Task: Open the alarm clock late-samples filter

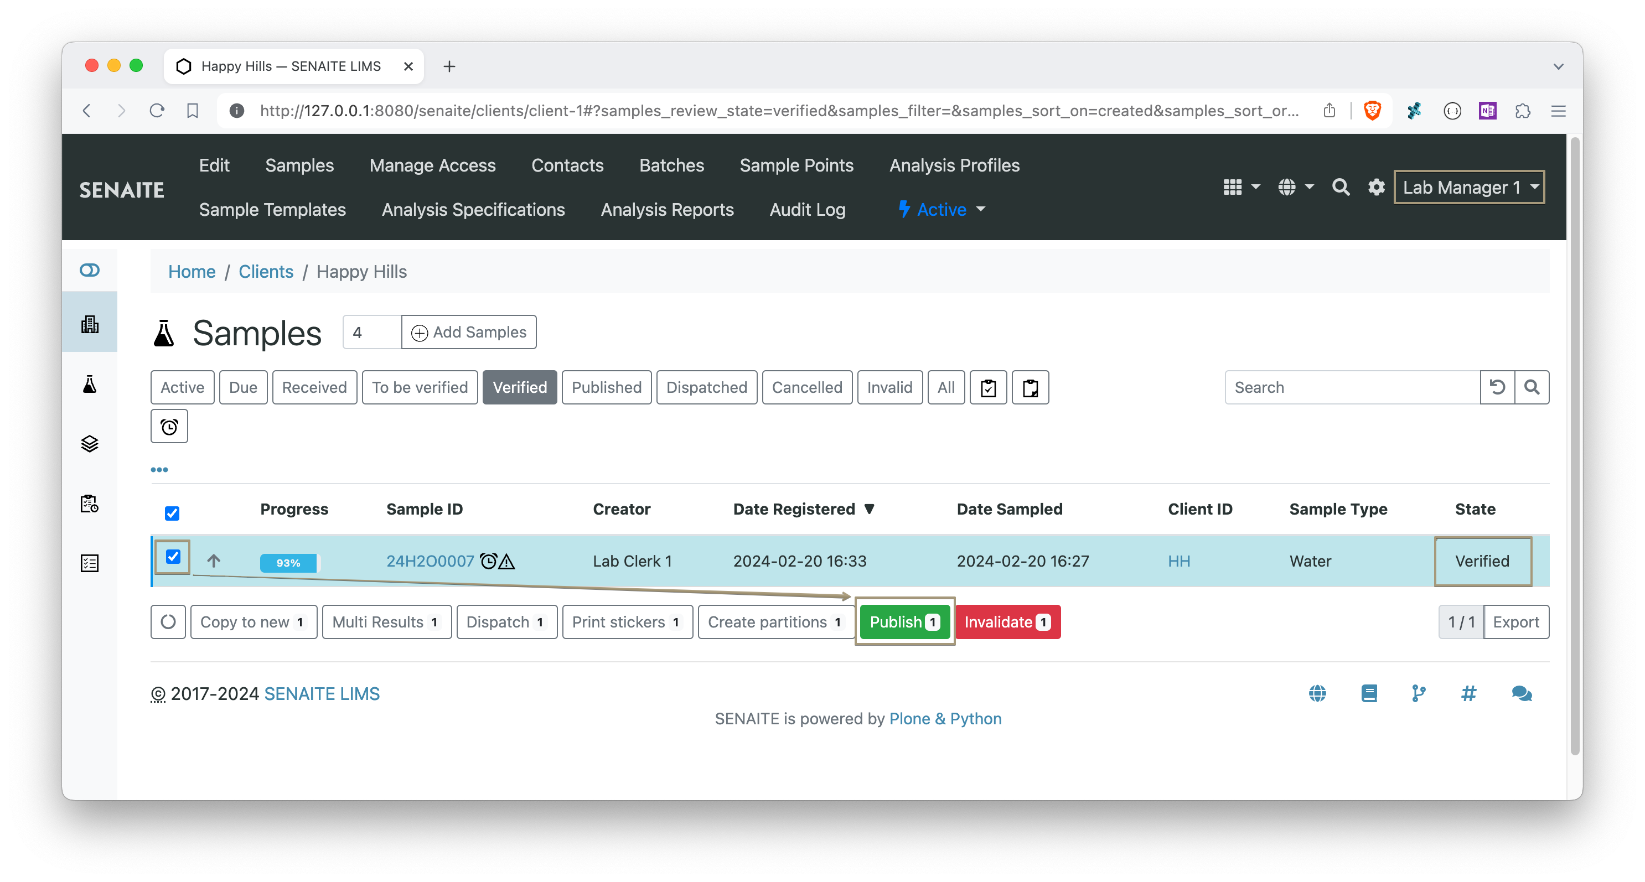Action: (169, 426)
